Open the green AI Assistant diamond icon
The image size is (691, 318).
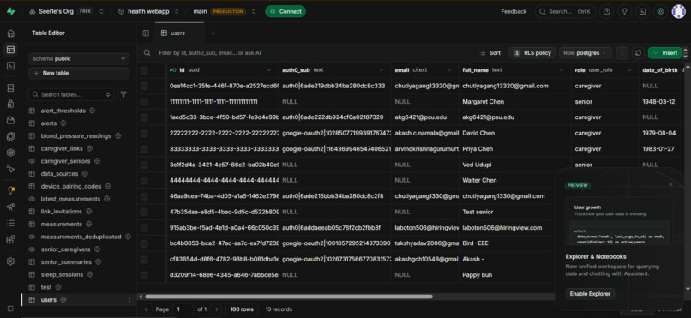click(660, 12)
